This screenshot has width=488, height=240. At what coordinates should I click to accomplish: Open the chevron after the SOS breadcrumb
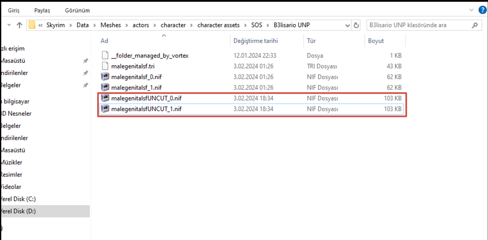(x=268, y=25)
